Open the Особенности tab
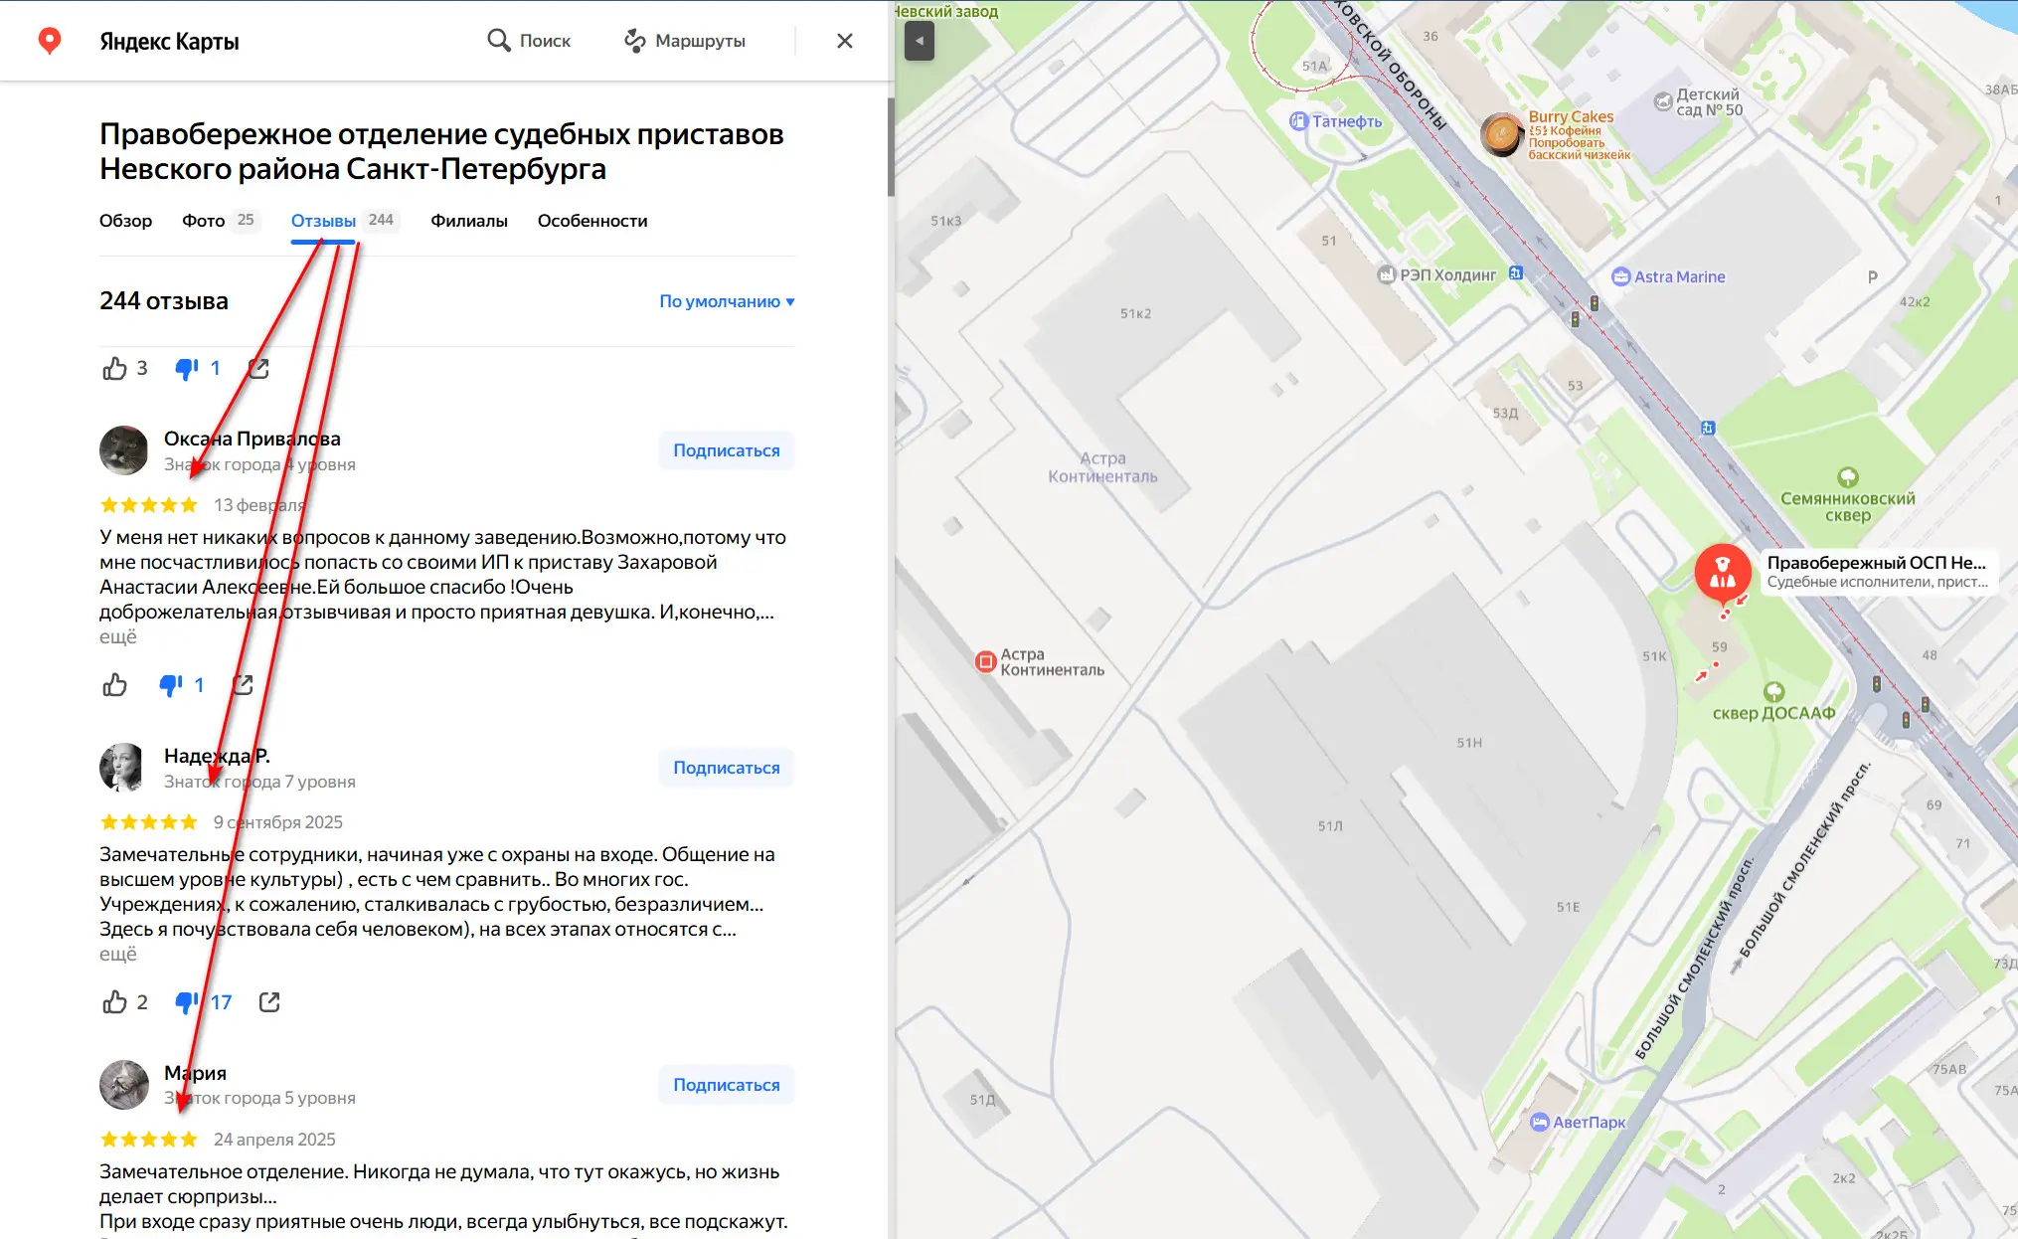The height and width of the screenshot is (1239, 2018). coord(592,221)
